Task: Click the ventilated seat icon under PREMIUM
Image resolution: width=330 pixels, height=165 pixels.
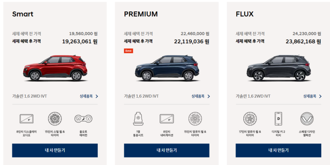Action: (x=138, y=118)
